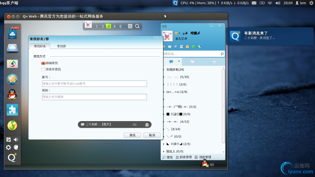
Task: Click the pig avatar in desktop switcher bar
Action: [88, 25]
